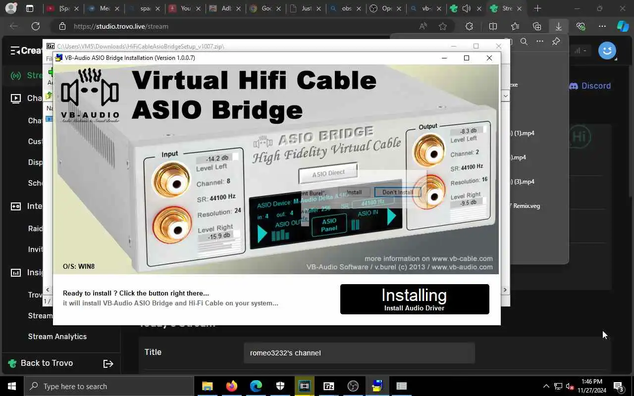Open Firefox from taskbar
Viewport: 634px width, 396px height.
[x=231, y=386]
